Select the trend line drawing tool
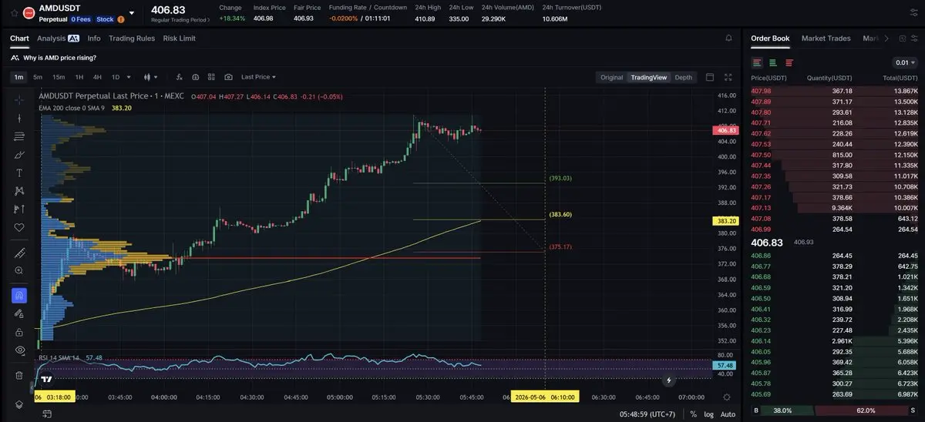 [x=19, y=118]
